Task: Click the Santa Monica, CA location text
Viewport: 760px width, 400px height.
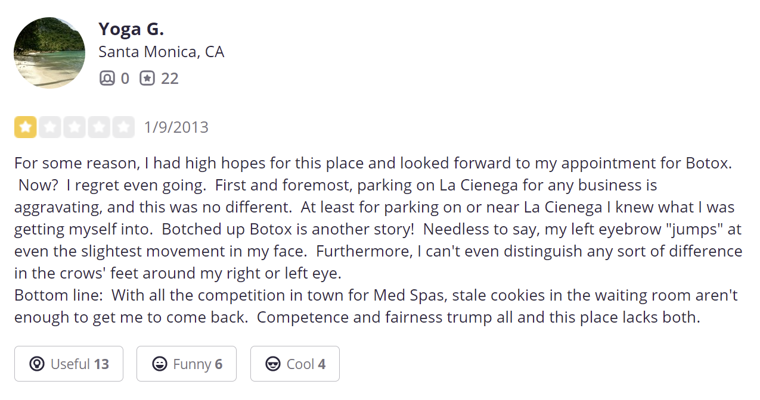Action: pos(161,52)
